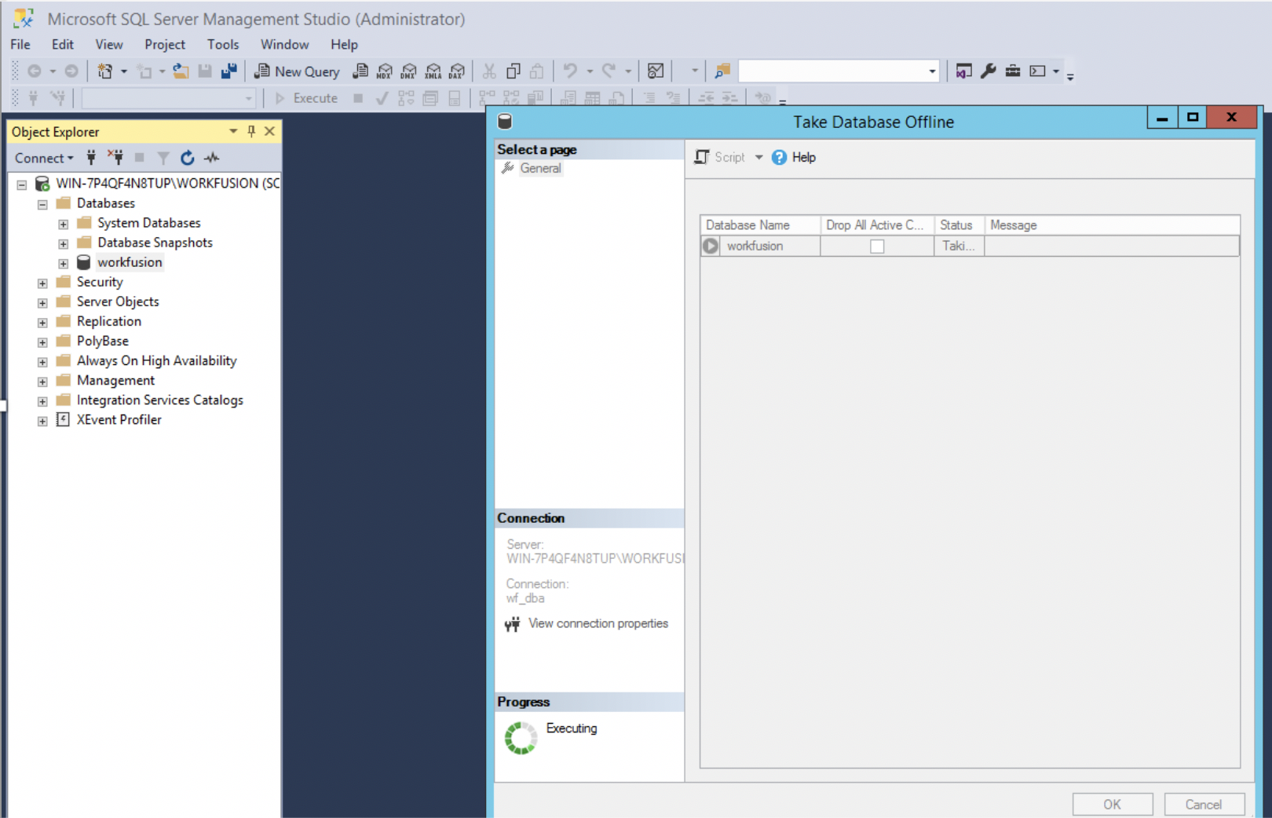This screenshot has width=1272, height=818.
Task: Expand the PolyBase folder
Action: click(x=42, y=341)
